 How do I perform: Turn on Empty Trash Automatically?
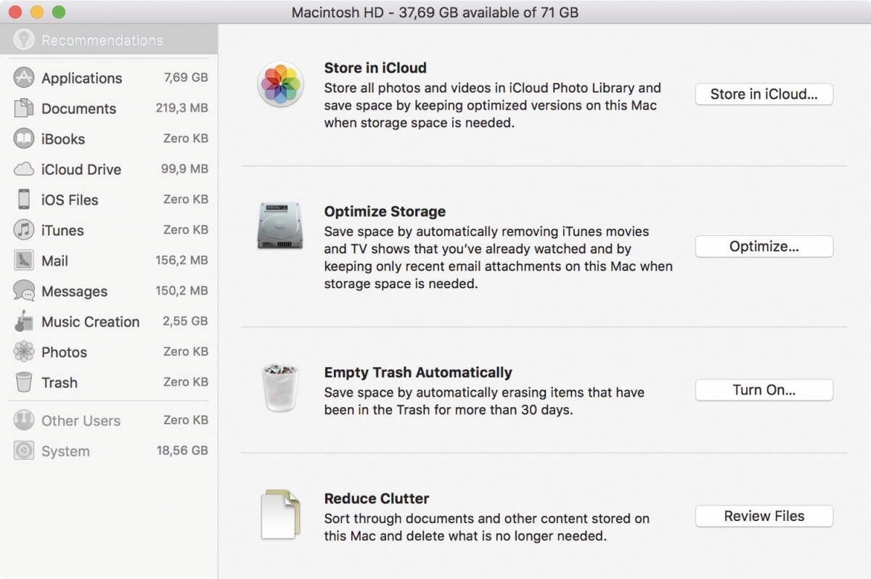764,390
